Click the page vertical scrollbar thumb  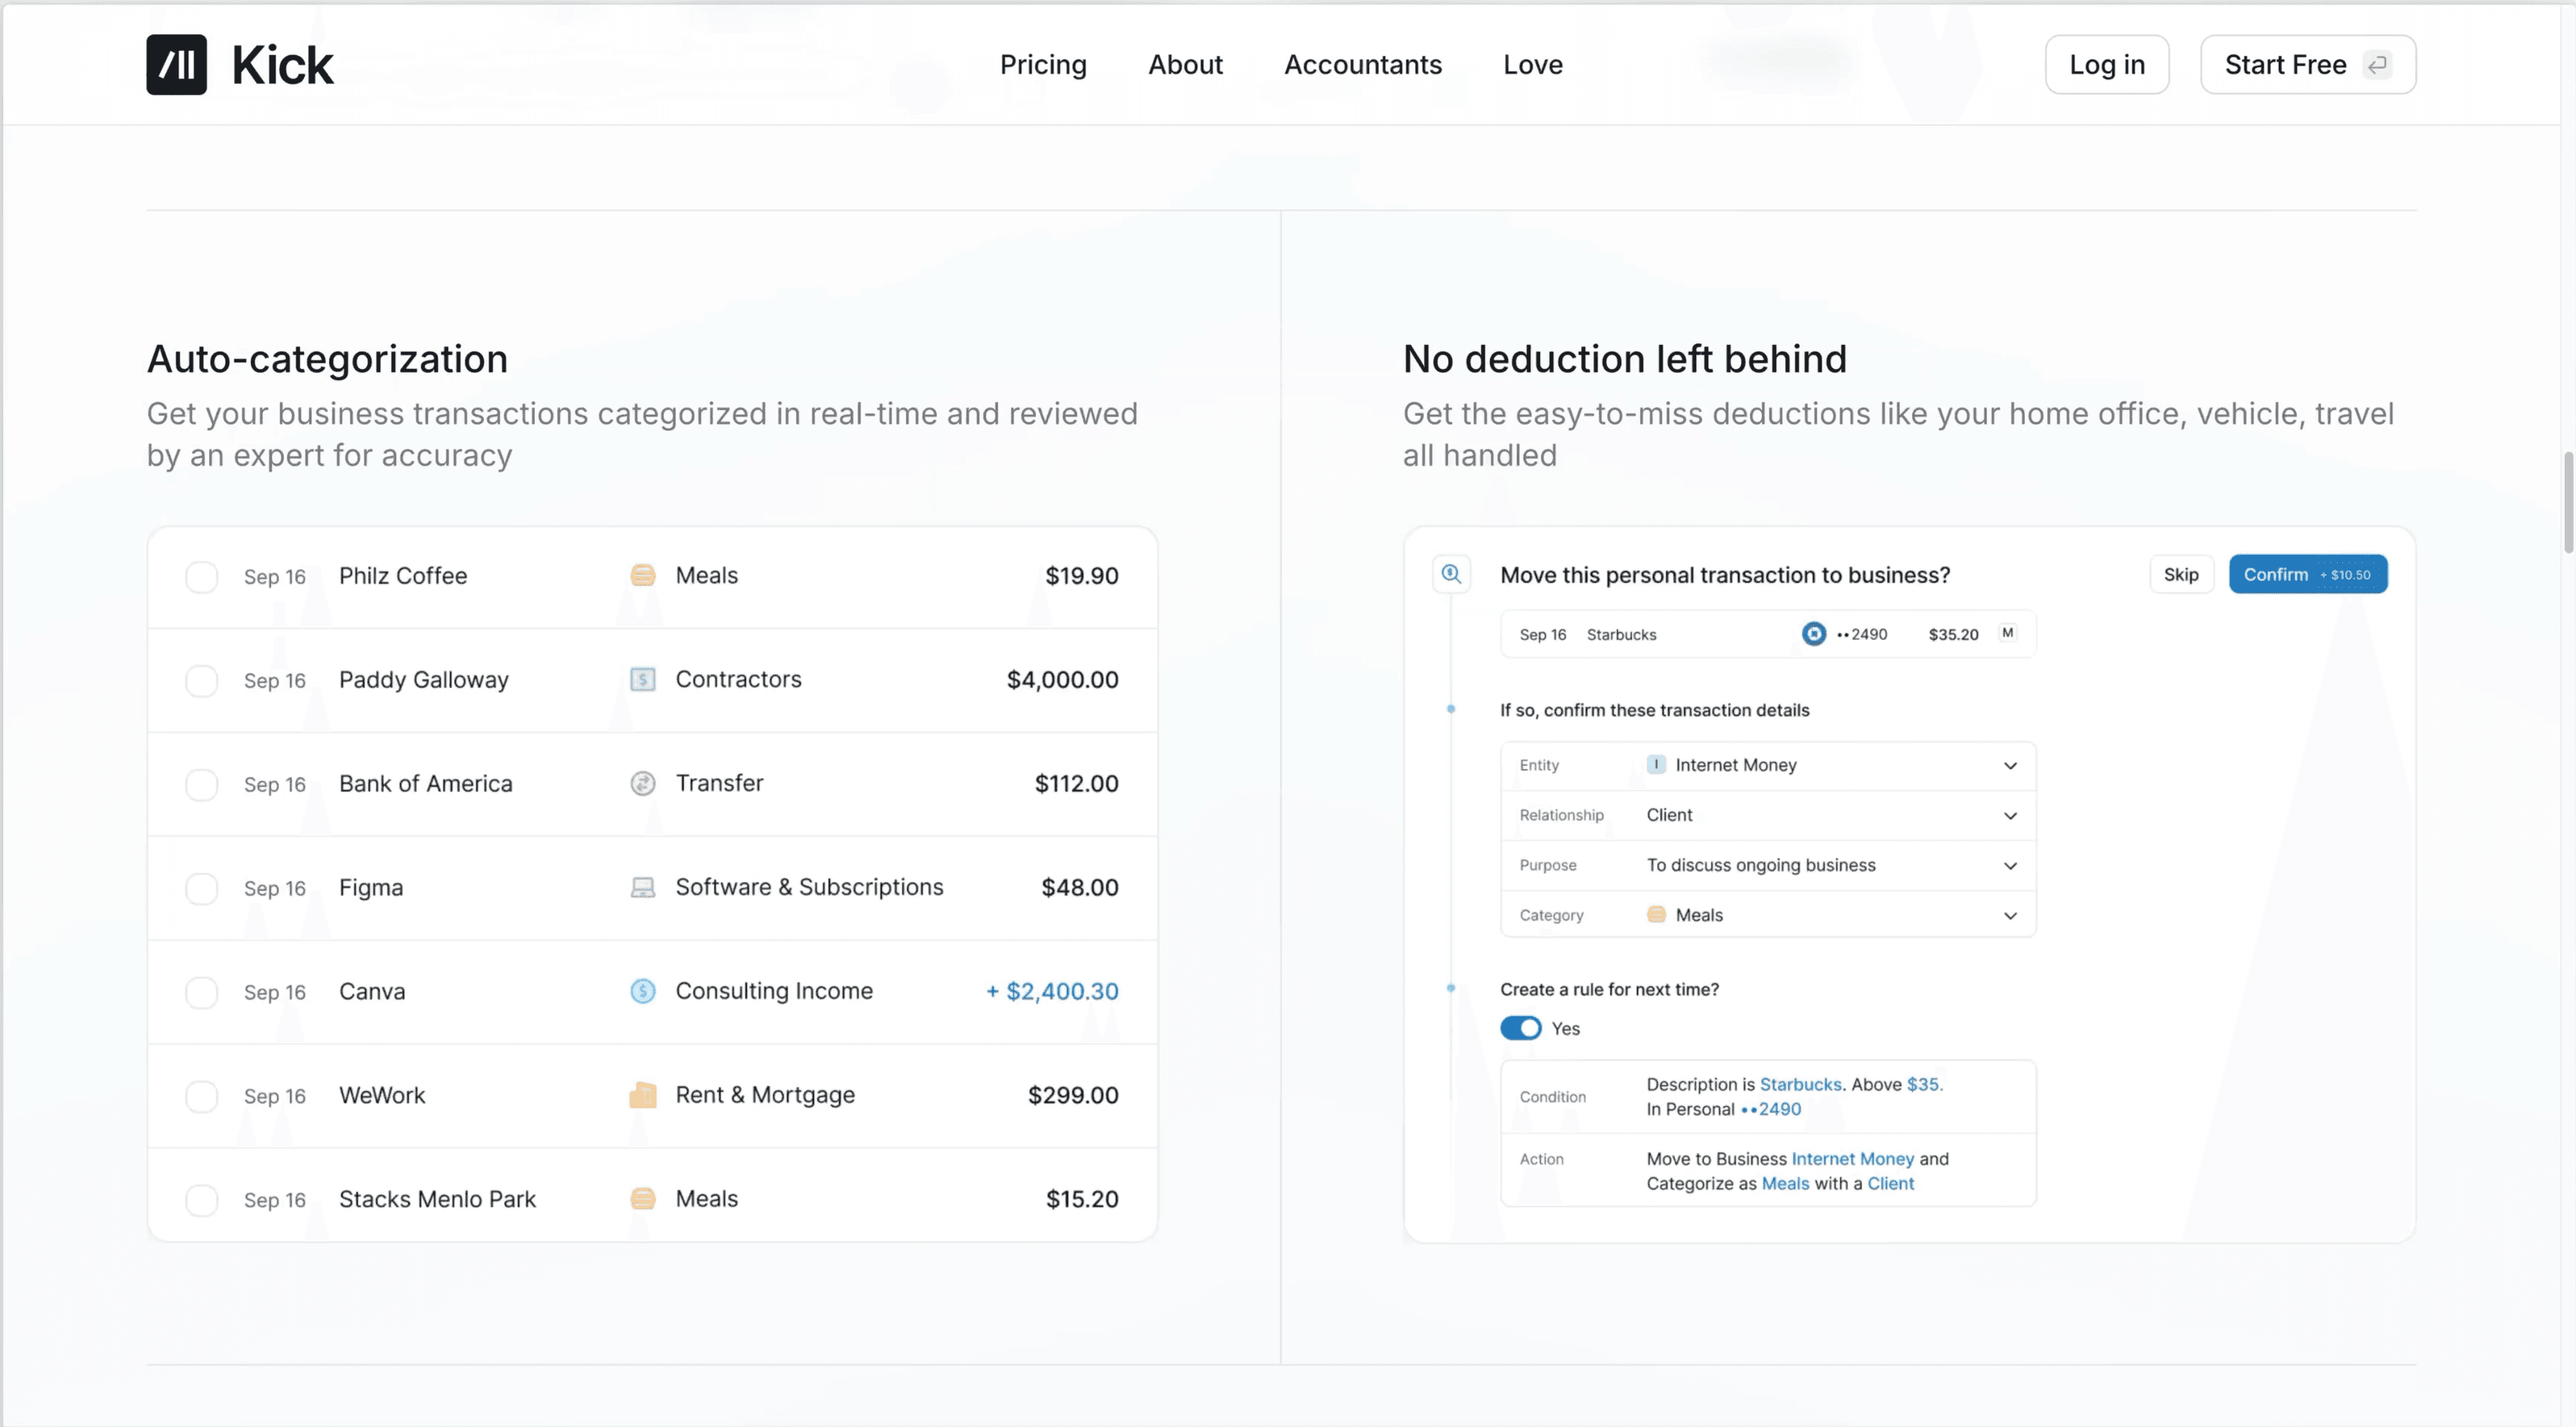[2567, 502]
